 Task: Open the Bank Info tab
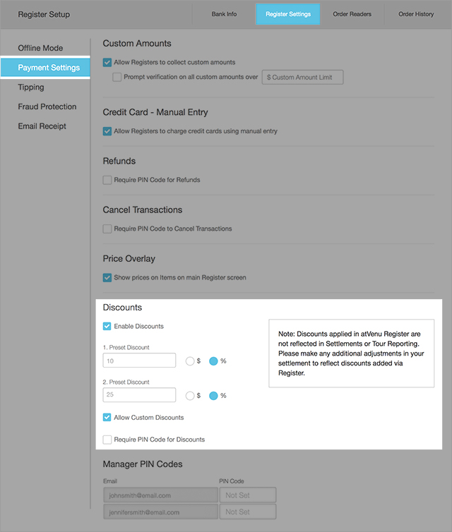(x=224, y=14)
